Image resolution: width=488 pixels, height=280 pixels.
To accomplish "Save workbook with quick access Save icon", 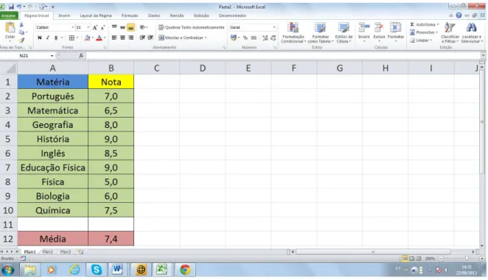I will (x=11, y=7).
